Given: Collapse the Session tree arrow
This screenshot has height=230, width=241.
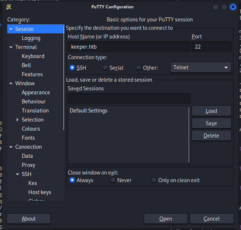Looking at the screenshot, I should (x=11, y=29).
